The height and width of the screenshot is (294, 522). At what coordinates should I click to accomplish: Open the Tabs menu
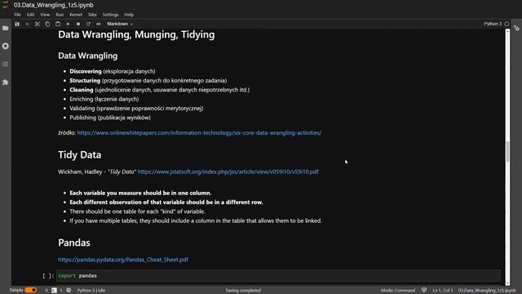pyautogui.click(x=92, y=15)
